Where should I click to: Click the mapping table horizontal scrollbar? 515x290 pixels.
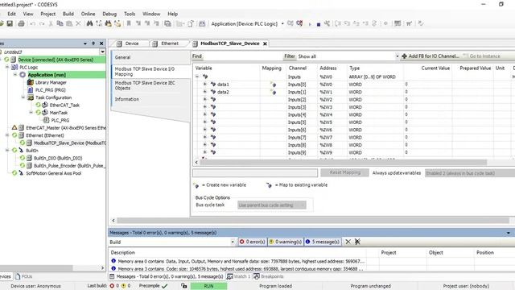[344, 162]
